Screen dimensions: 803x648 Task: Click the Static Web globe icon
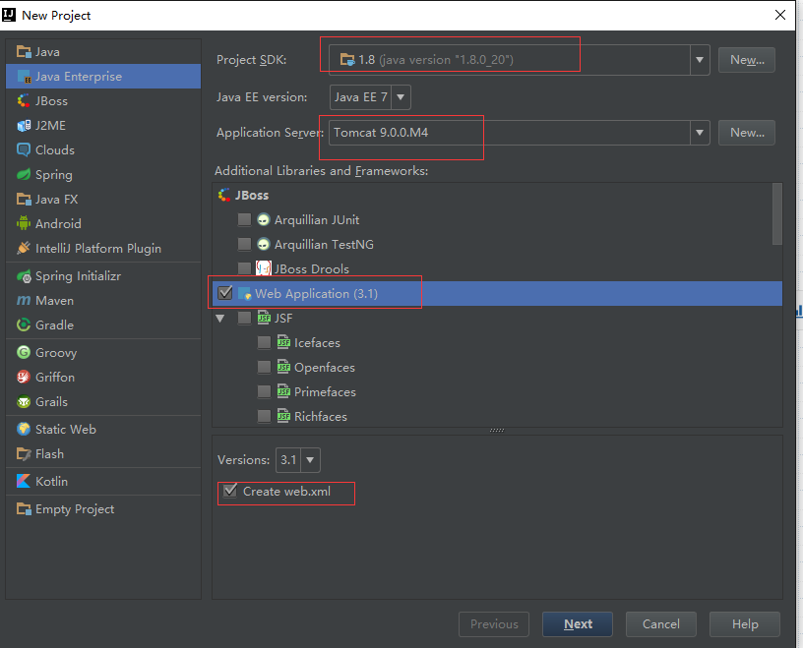tap(24, 429)
